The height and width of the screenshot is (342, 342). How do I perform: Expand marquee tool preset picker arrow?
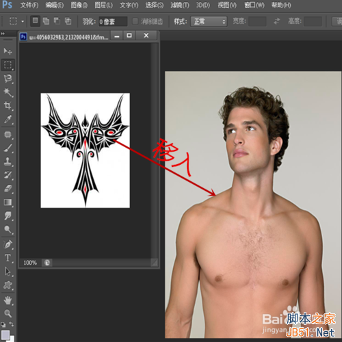23,21
